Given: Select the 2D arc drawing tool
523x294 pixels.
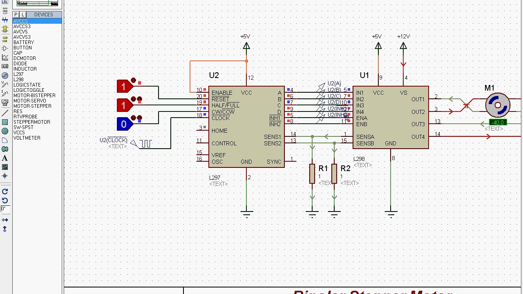Looking at the screenshot, I should [5, 140].
